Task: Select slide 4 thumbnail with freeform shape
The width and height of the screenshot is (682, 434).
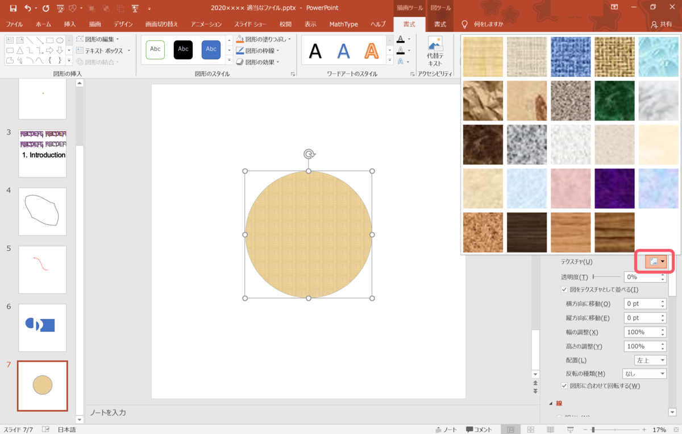Action: click(43, 211)
